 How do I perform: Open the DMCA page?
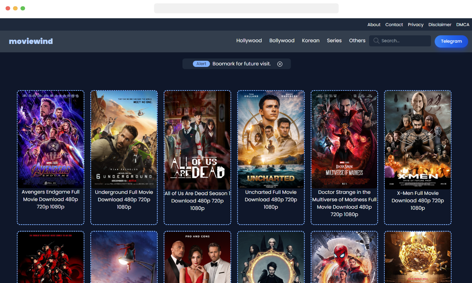point(463,25)
